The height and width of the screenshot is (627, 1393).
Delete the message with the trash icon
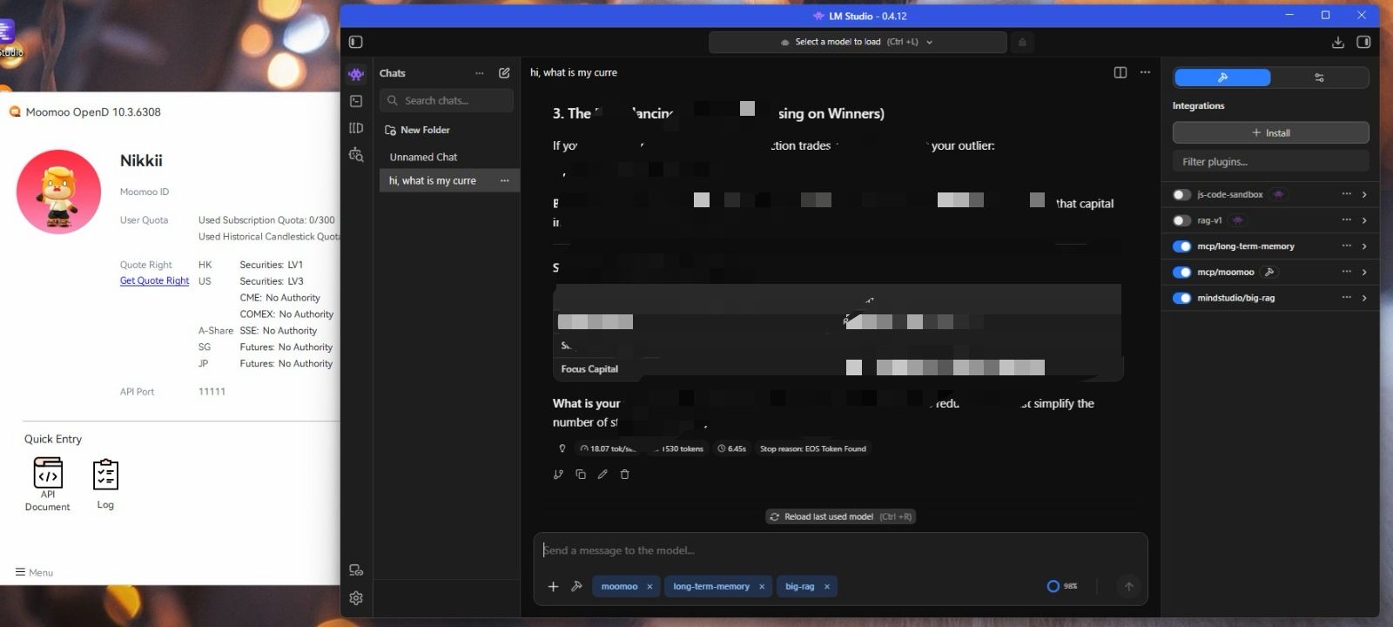[624, 475]
